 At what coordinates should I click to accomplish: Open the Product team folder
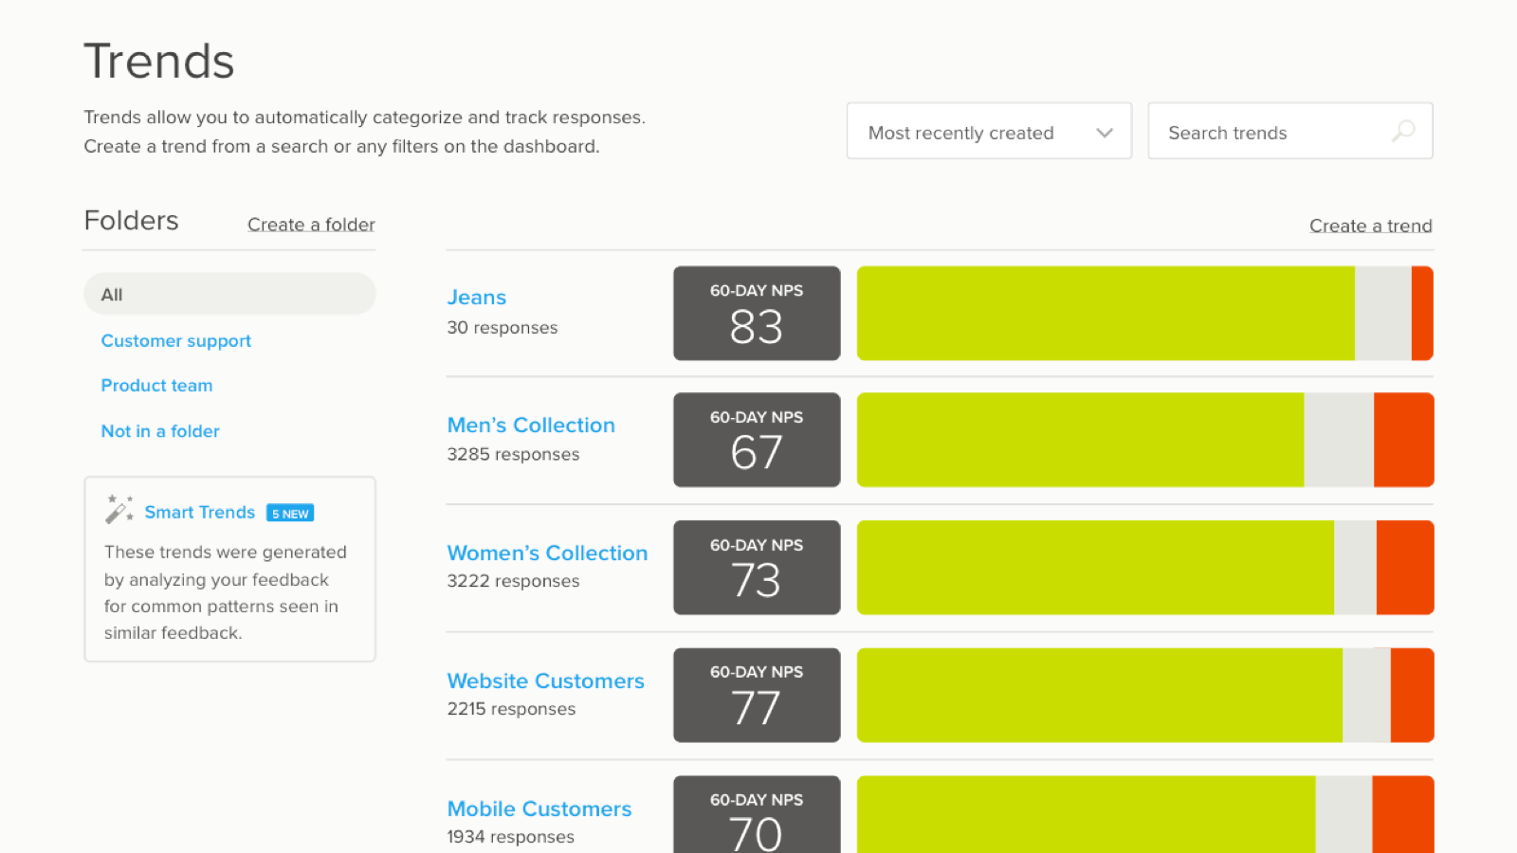[157, 386]
